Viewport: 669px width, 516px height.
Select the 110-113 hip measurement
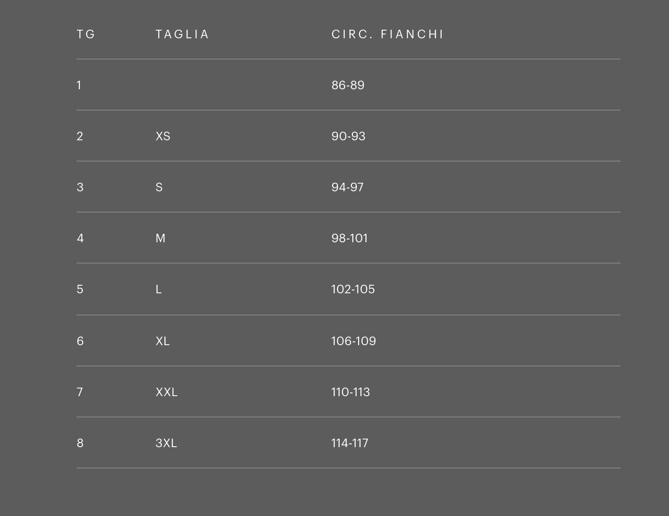click(x=350, y=392)
